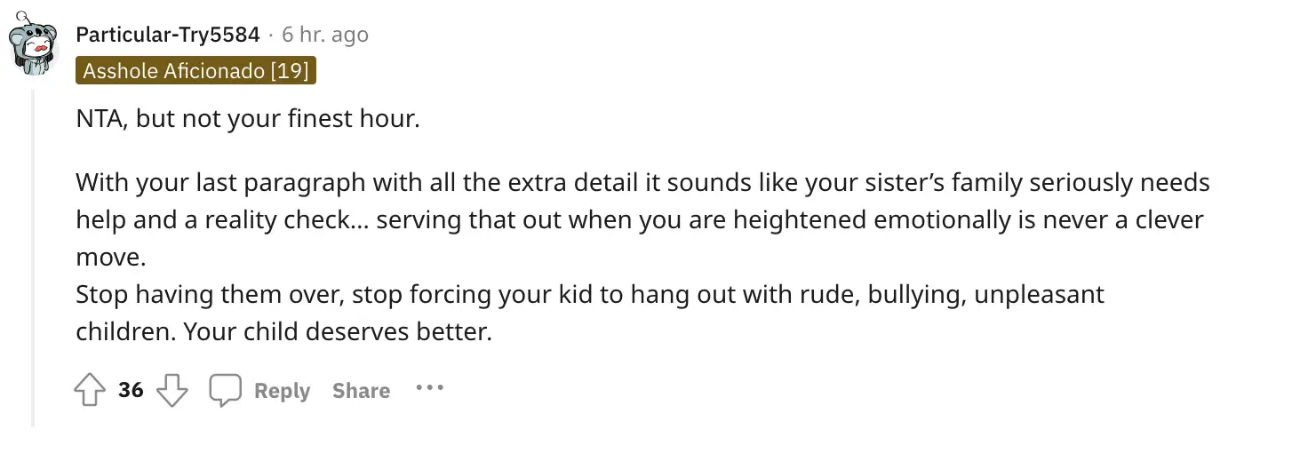Screen dimensions: 1292x453
Task: Click the commenter's avatar image
Action: click(34, 46)
